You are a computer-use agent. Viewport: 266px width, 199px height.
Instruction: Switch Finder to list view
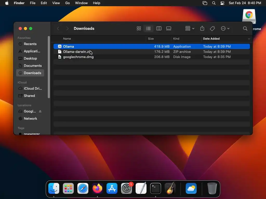coord(148,29)
